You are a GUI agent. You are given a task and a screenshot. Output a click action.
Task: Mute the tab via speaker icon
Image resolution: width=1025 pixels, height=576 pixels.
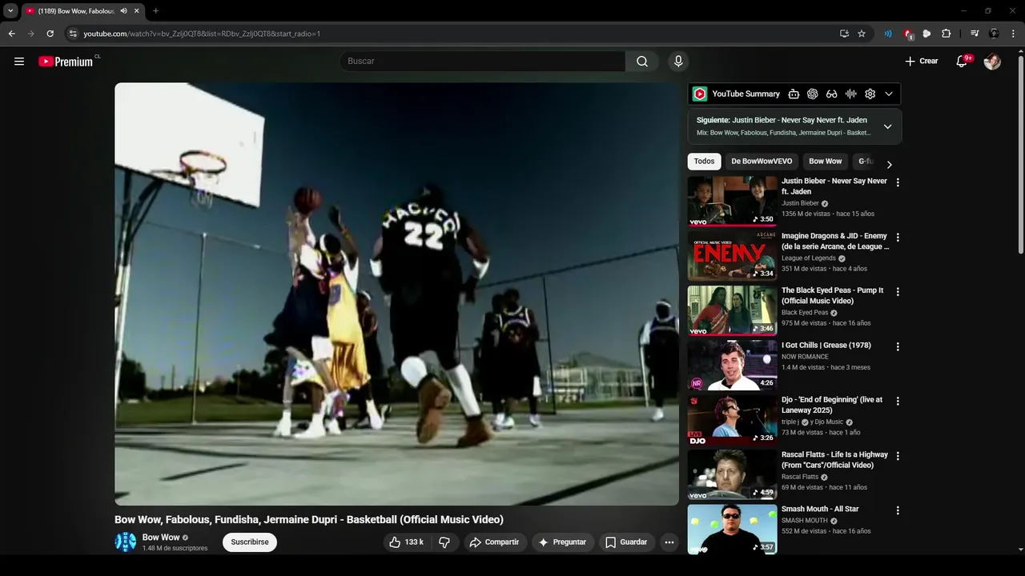pos(124,11)
